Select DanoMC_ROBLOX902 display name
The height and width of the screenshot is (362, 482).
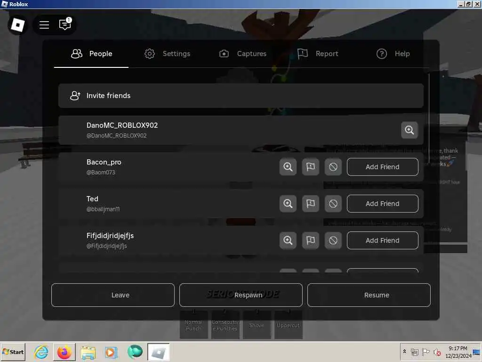tap(122, 125)
